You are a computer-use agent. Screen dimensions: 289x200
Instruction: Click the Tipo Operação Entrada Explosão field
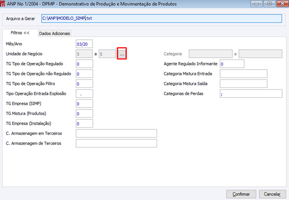[84, 94]
